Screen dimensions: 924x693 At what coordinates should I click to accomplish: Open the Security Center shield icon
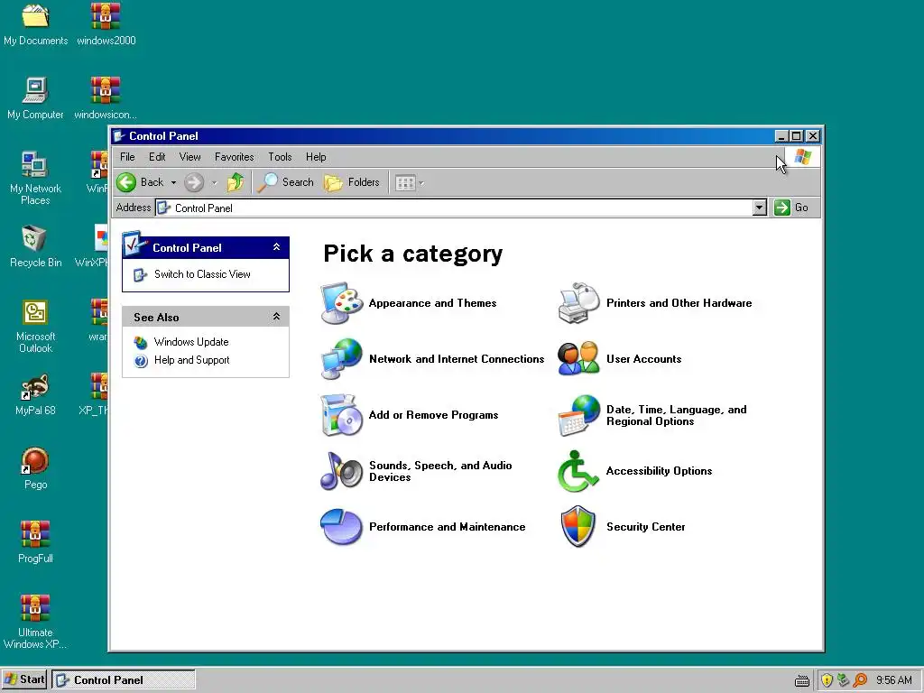point(578,526)
